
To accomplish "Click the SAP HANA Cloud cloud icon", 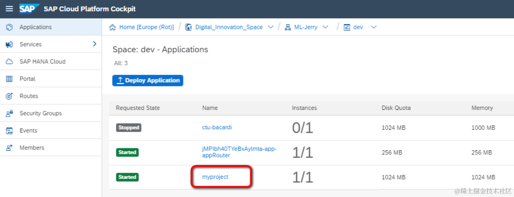I will click(10, 61).
